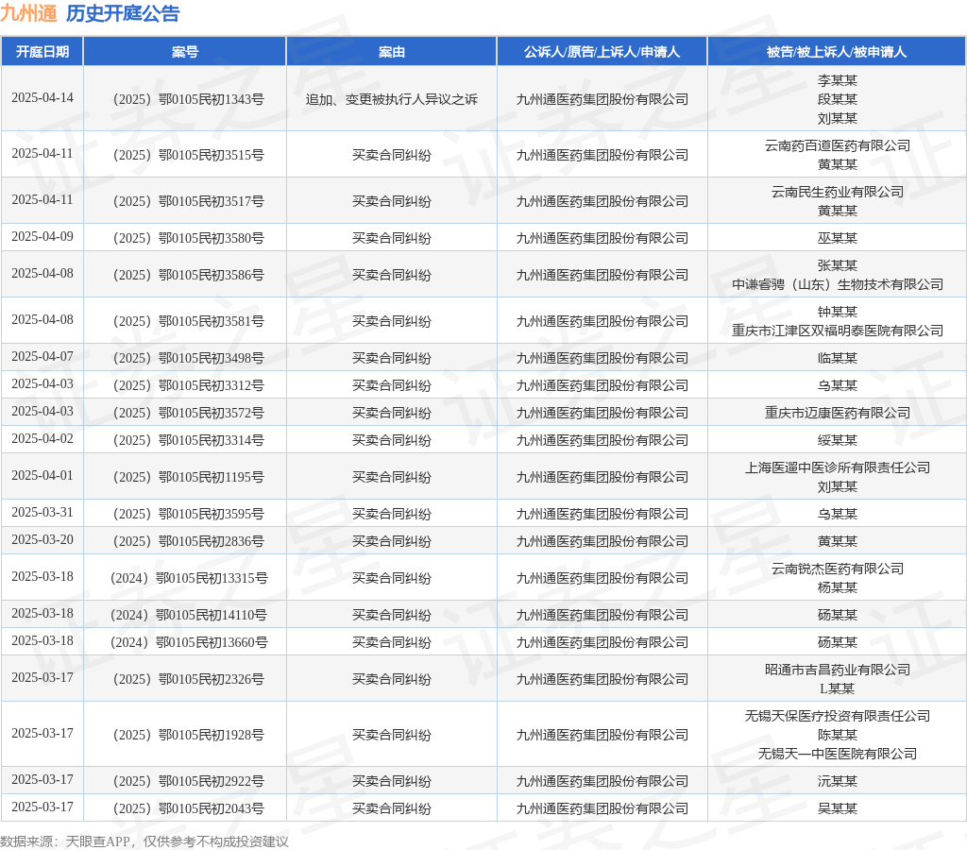
Task: Click defendant 巫某某
Action: click(x=838, y=238)
